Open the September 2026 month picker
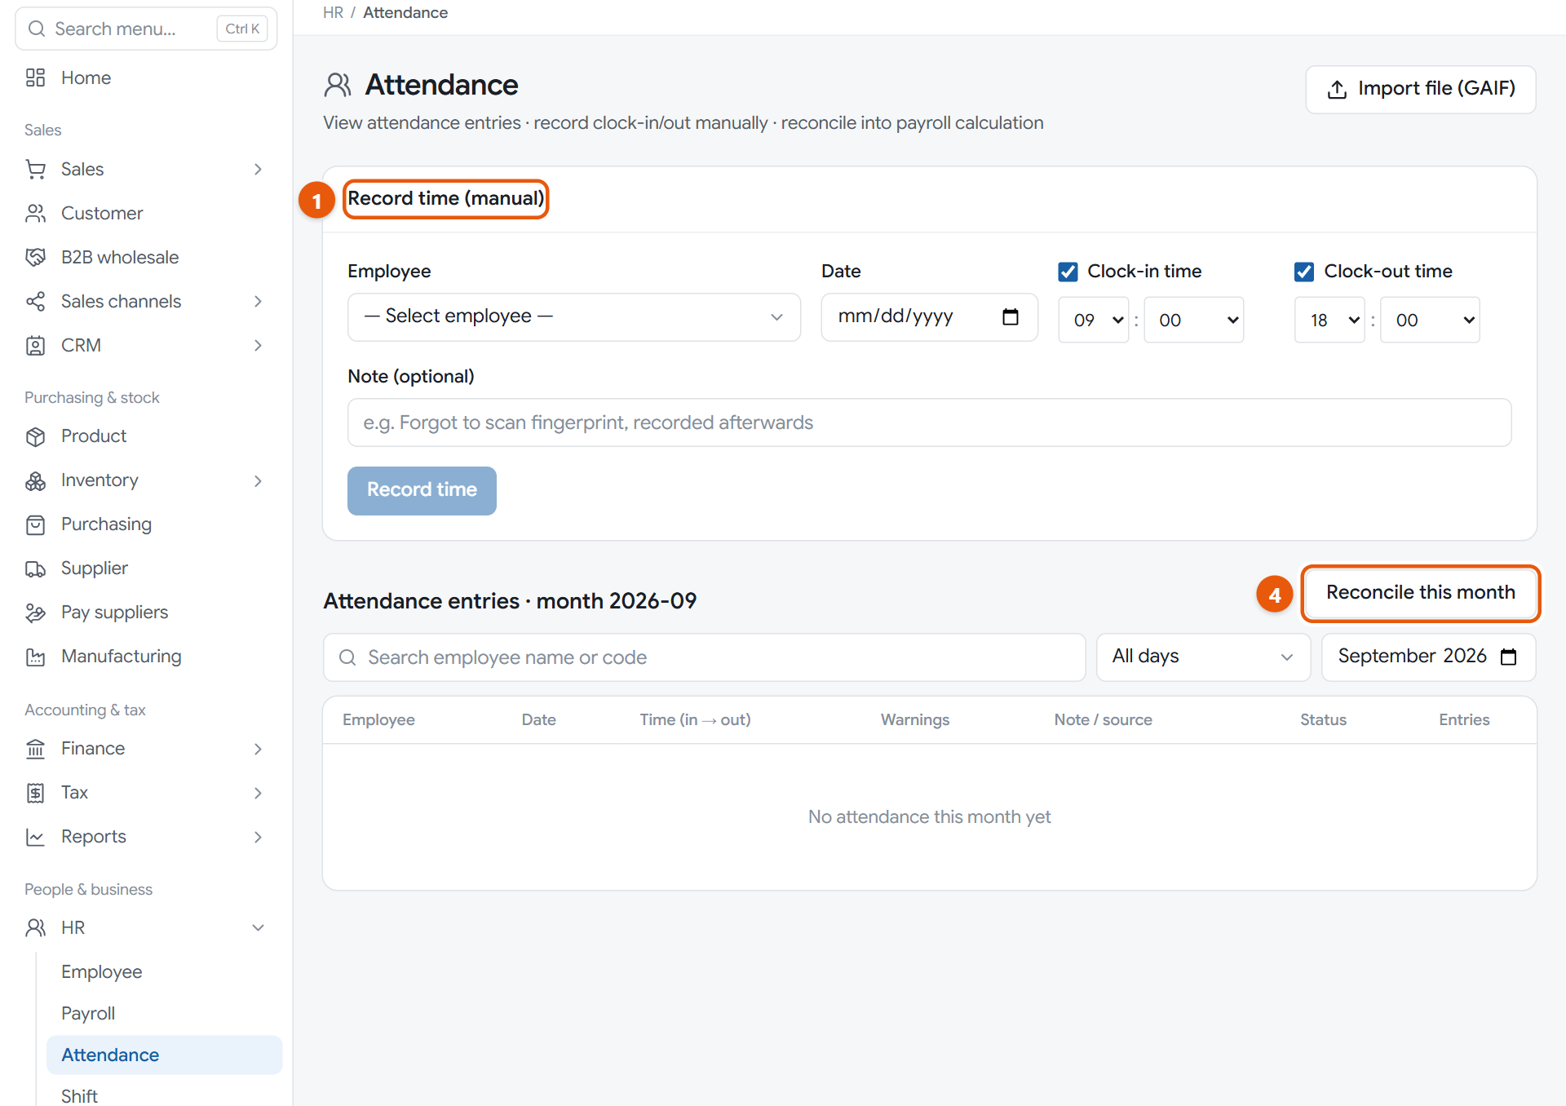The width and height of the screenshot is (1566, 1106). pos(1428,657)
